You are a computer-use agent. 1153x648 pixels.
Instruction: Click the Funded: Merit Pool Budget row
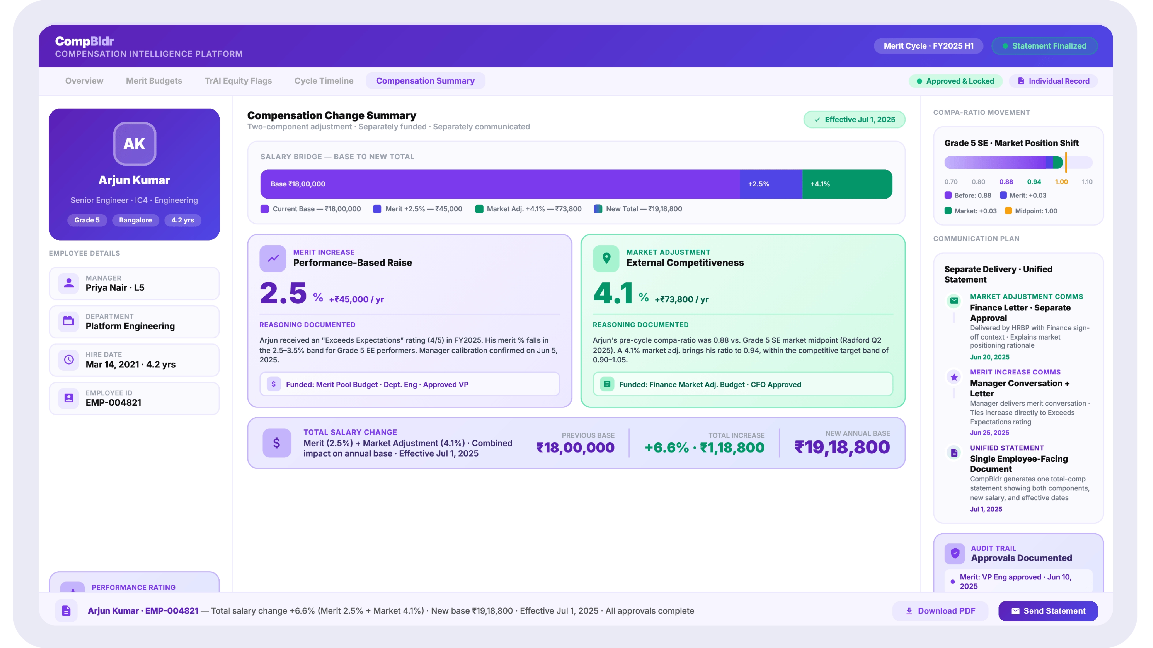410,384
